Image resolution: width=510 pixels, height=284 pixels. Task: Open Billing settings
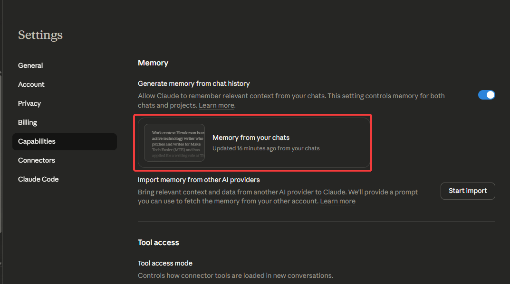(28, 122)
